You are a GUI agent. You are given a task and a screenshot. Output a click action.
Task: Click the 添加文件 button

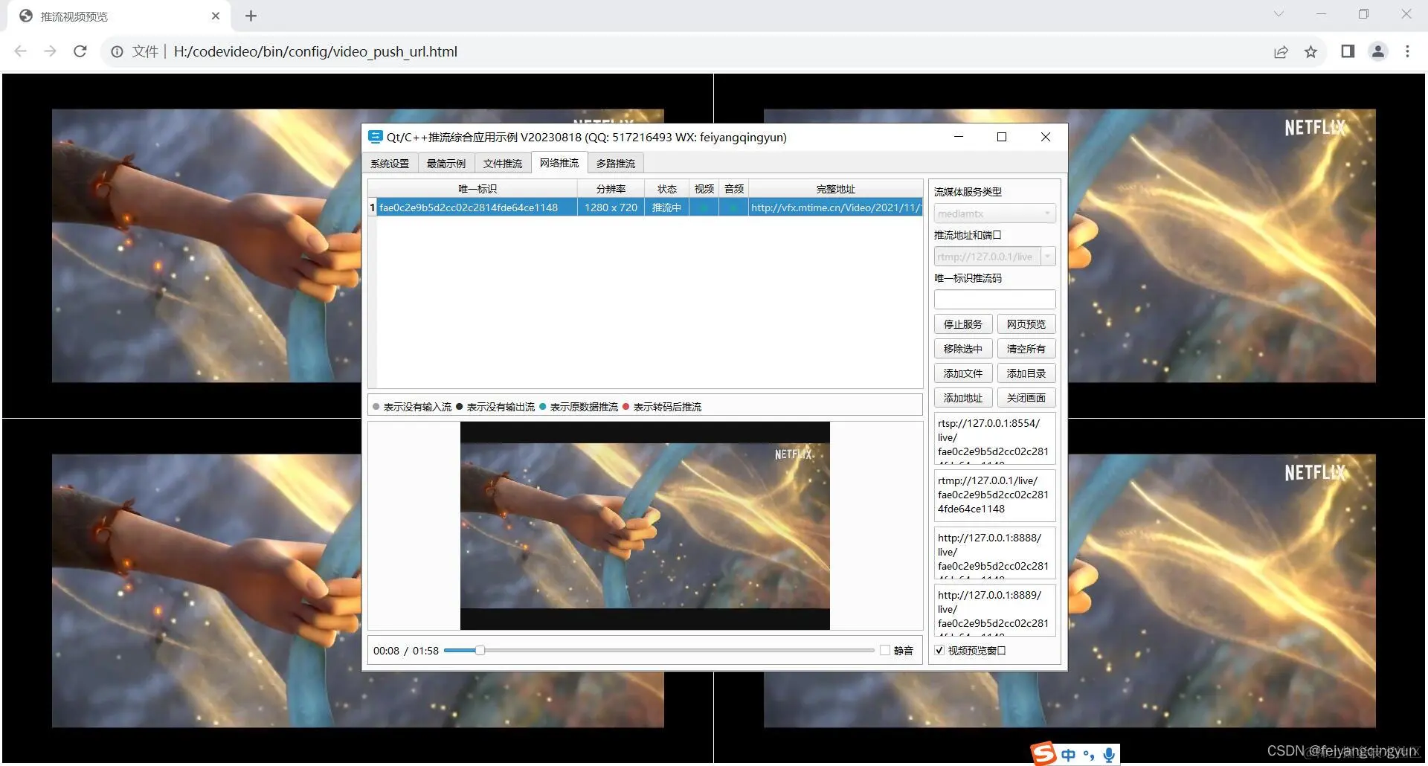[963, 373]
